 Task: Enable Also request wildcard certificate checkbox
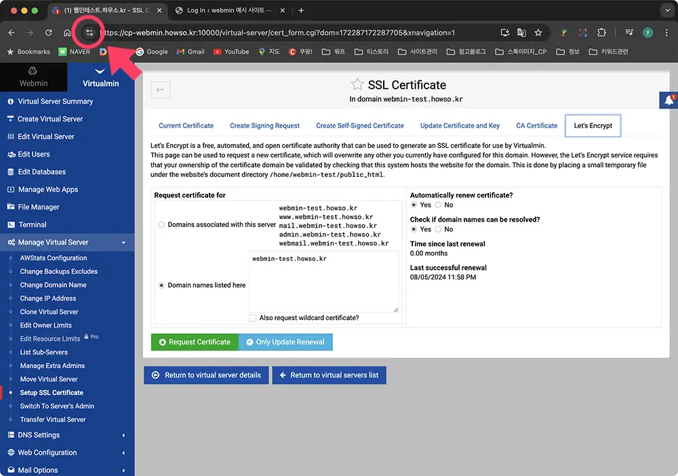252,318
